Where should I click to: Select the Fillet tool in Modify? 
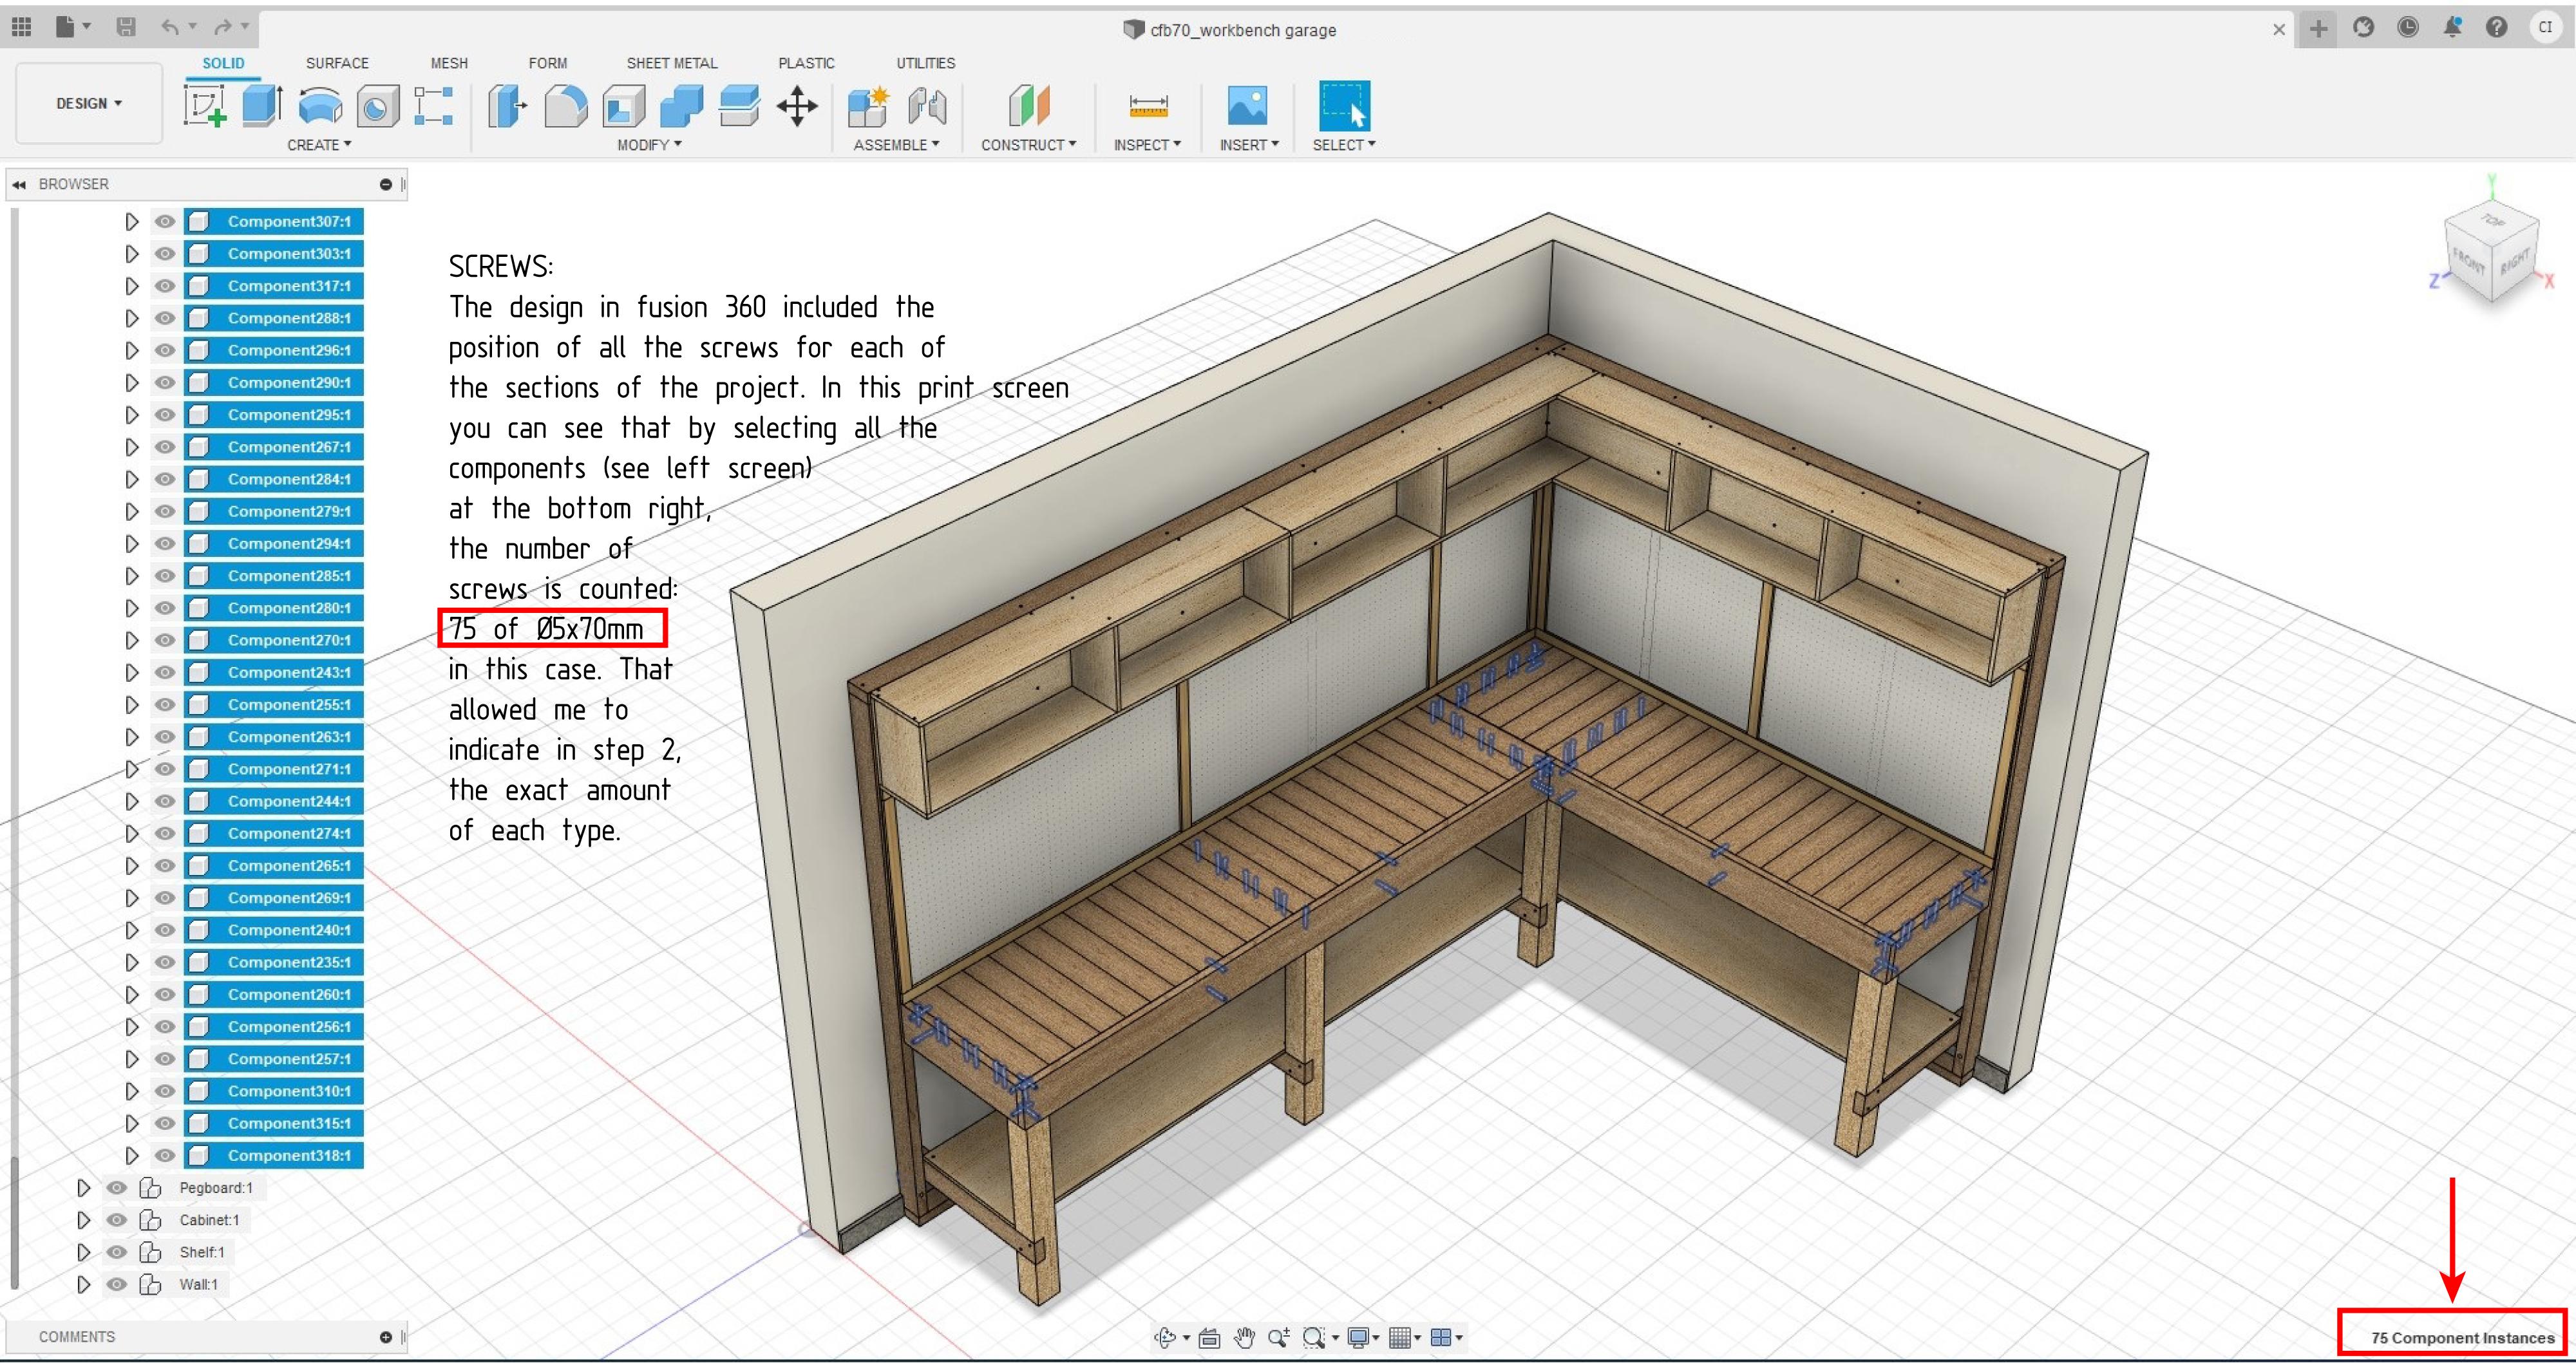point(565,105)
